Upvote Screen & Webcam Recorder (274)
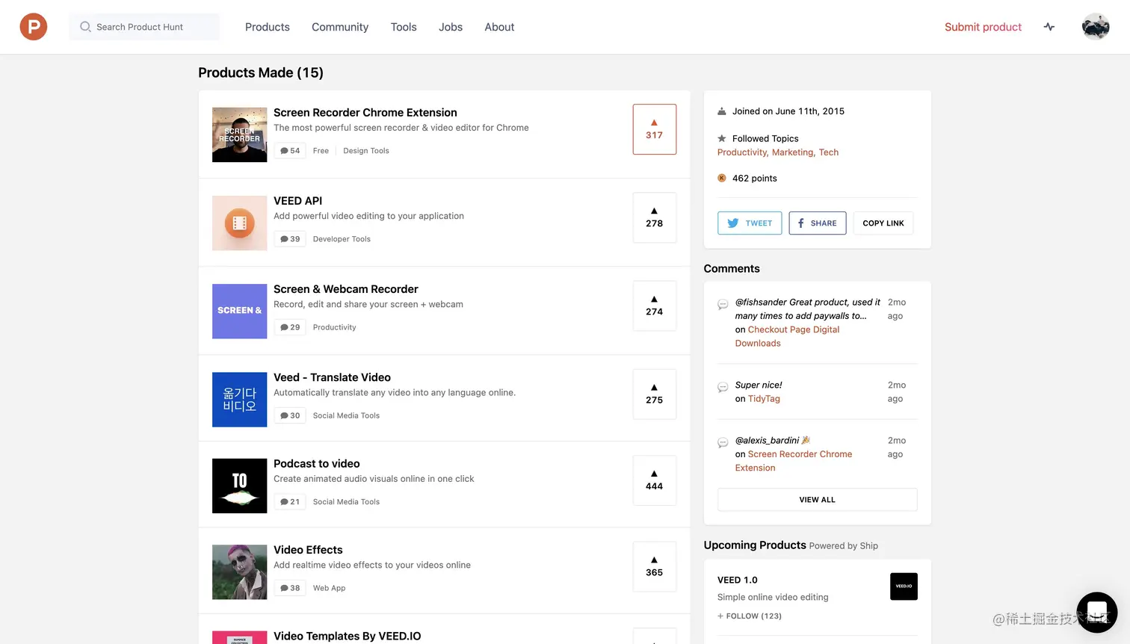 (655, 306)
